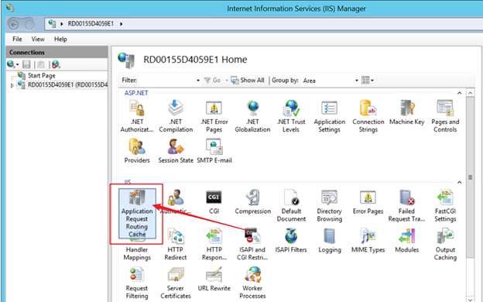483x302 pixels.
Task: Open the IIS Error Pages feature
Action: [x=368, y=202]
